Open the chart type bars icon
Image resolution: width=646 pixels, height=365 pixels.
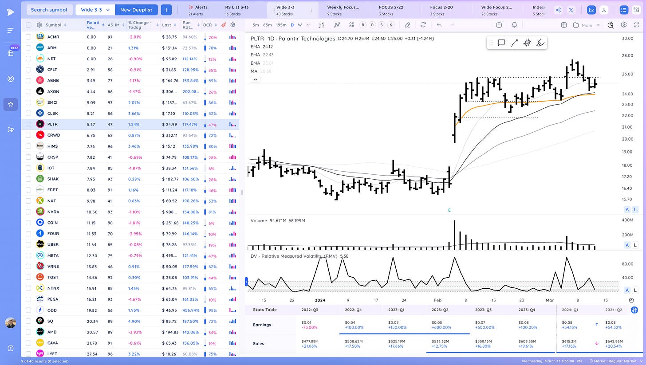click(321, 25)
